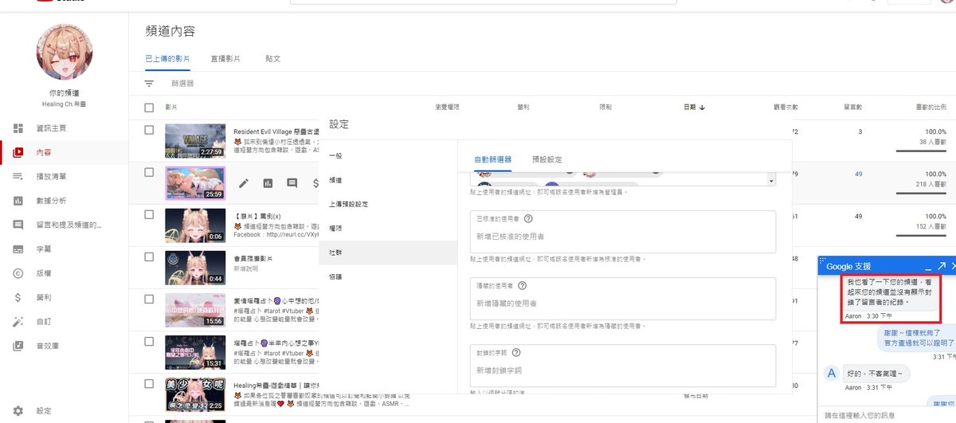The height and width of the screenshot is (423, 956).
Task: Switch to the 貼文 tab
Action: pyautogui.click(x=273, y=59)
